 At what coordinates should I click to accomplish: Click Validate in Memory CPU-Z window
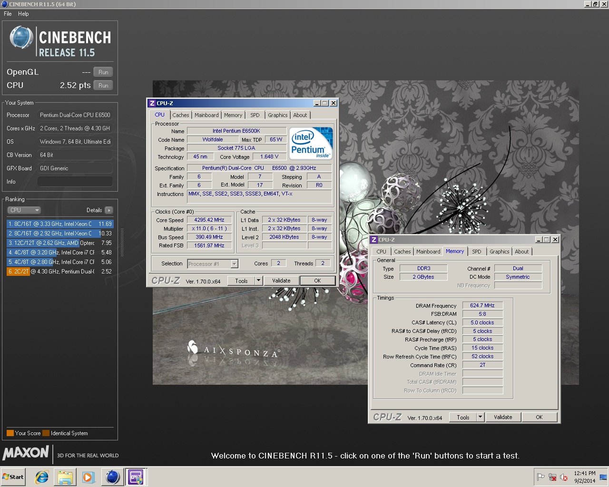pyautogui.click(x=503, y=418)
